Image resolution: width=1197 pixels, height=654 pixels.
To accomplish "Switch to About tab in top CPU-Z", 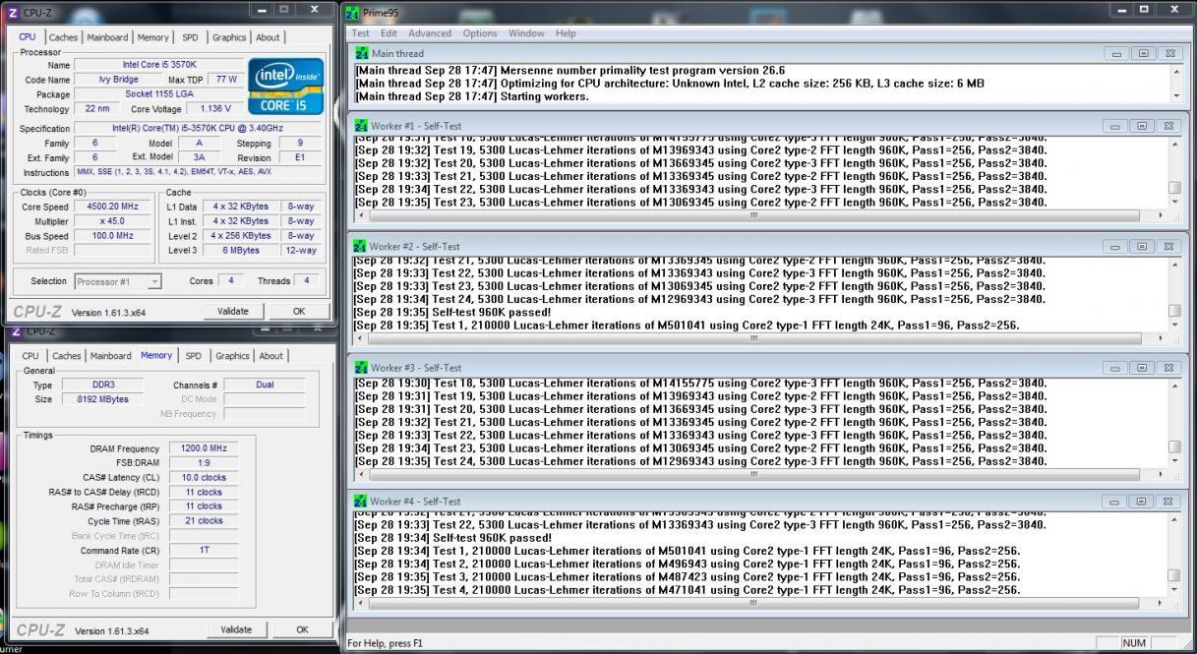I will 268,37.
